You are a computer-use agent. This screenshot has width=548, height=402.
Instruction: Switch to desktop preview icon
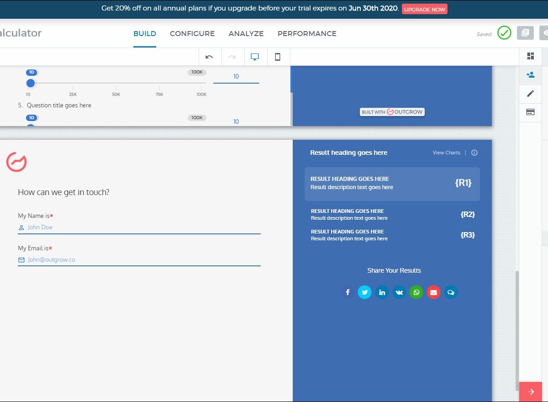[255, 57]
